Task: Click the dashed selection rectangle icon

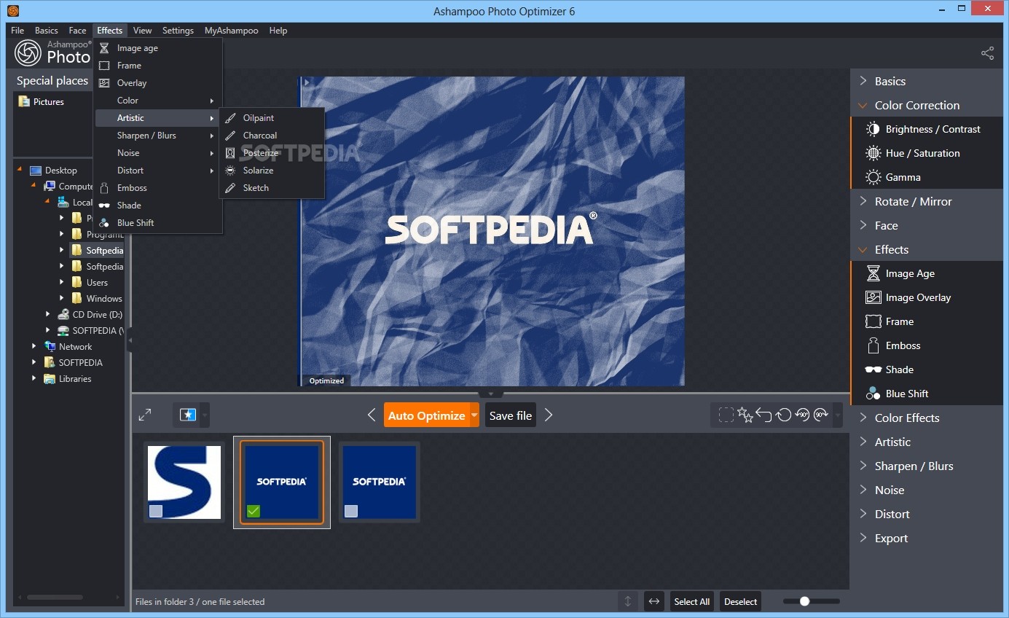Action: pos(726,415)
